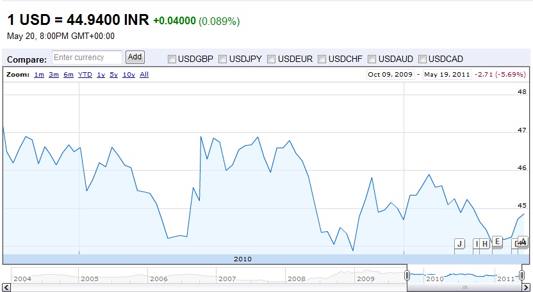Click the J news marker flag

click(459, 243)
